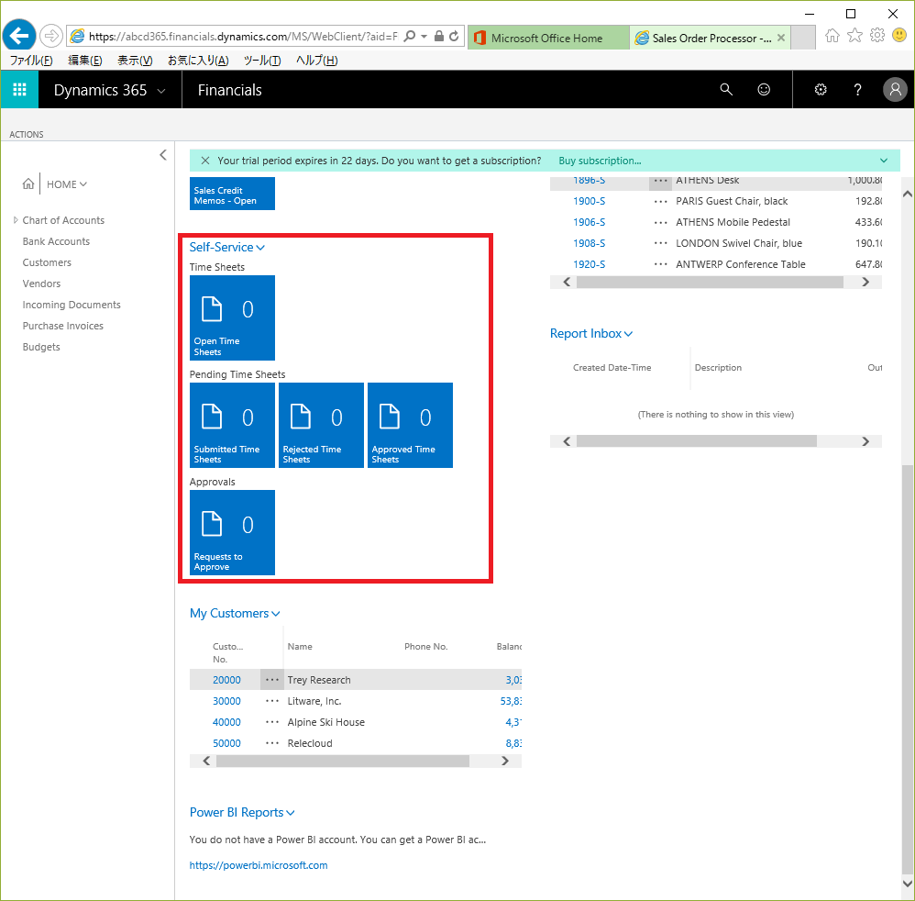Dismiss the trial period notification
Screen dimensions: 915x901
(x=204, y=161)
